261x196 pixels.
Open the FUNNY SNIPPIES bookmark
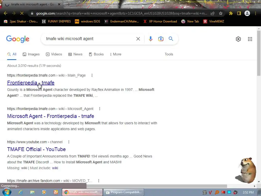tap(56, 21)
